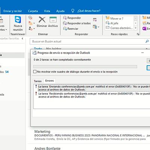This screenshot has width=150, height=150.
Task: Click the 'Buscar en Buzón actual' field
Action: click(87, 41)
